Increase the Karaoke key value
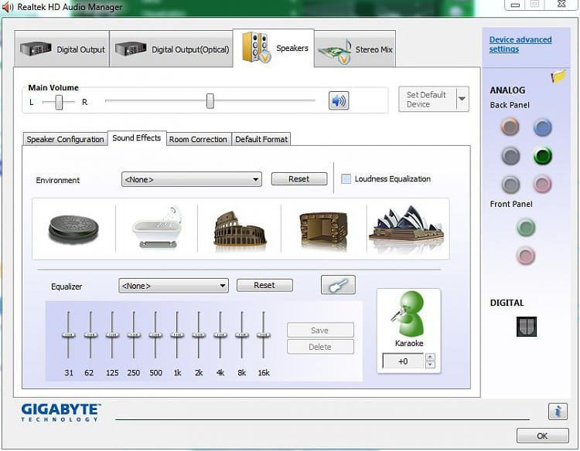Screen dimensions: 580x451 (430, 357)
